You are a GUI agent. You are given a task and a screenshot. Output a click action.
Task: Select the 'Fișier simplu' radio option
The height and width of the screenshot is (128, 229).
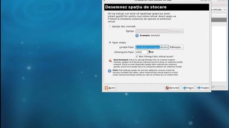(x=110, y=43)
